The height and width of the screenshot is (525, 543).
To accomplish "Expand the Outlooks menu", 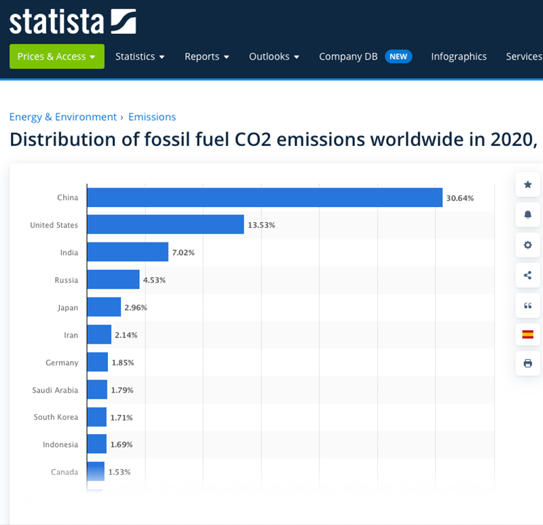I will (274, 56).
